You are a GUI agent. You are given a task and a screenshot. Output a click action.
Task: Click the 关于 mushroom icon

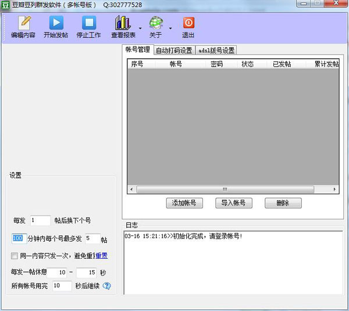pos(155,27)
